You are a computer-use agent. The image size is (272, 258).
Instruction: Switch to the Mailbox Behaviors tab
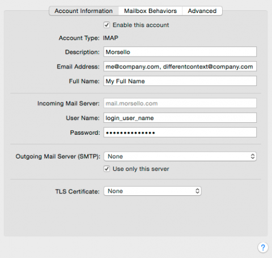tap(150, 11)
